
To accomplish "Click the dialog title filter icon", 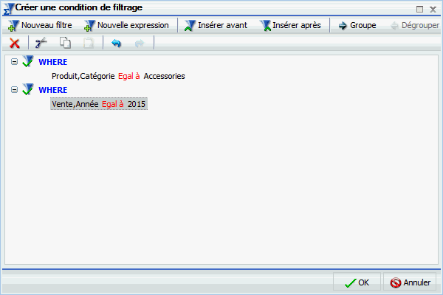I will [8, 9].
